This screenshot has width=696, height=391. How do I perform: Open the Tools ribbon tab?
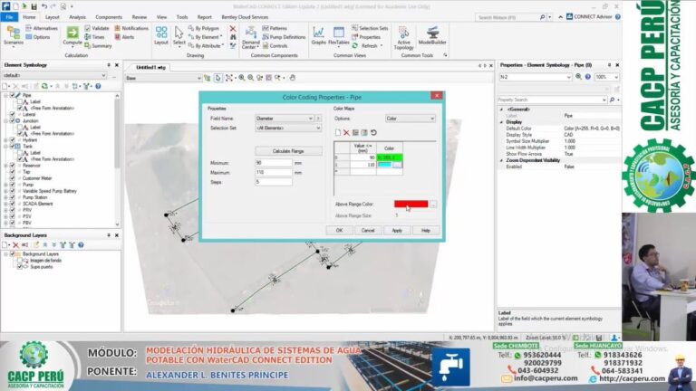coord(182,17)
